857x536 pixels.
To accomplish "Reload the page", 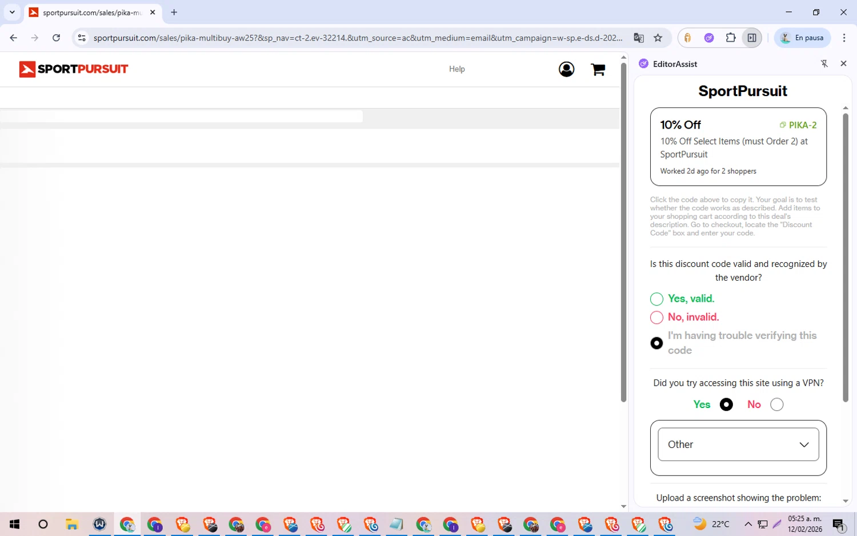I will coord(56,38).
